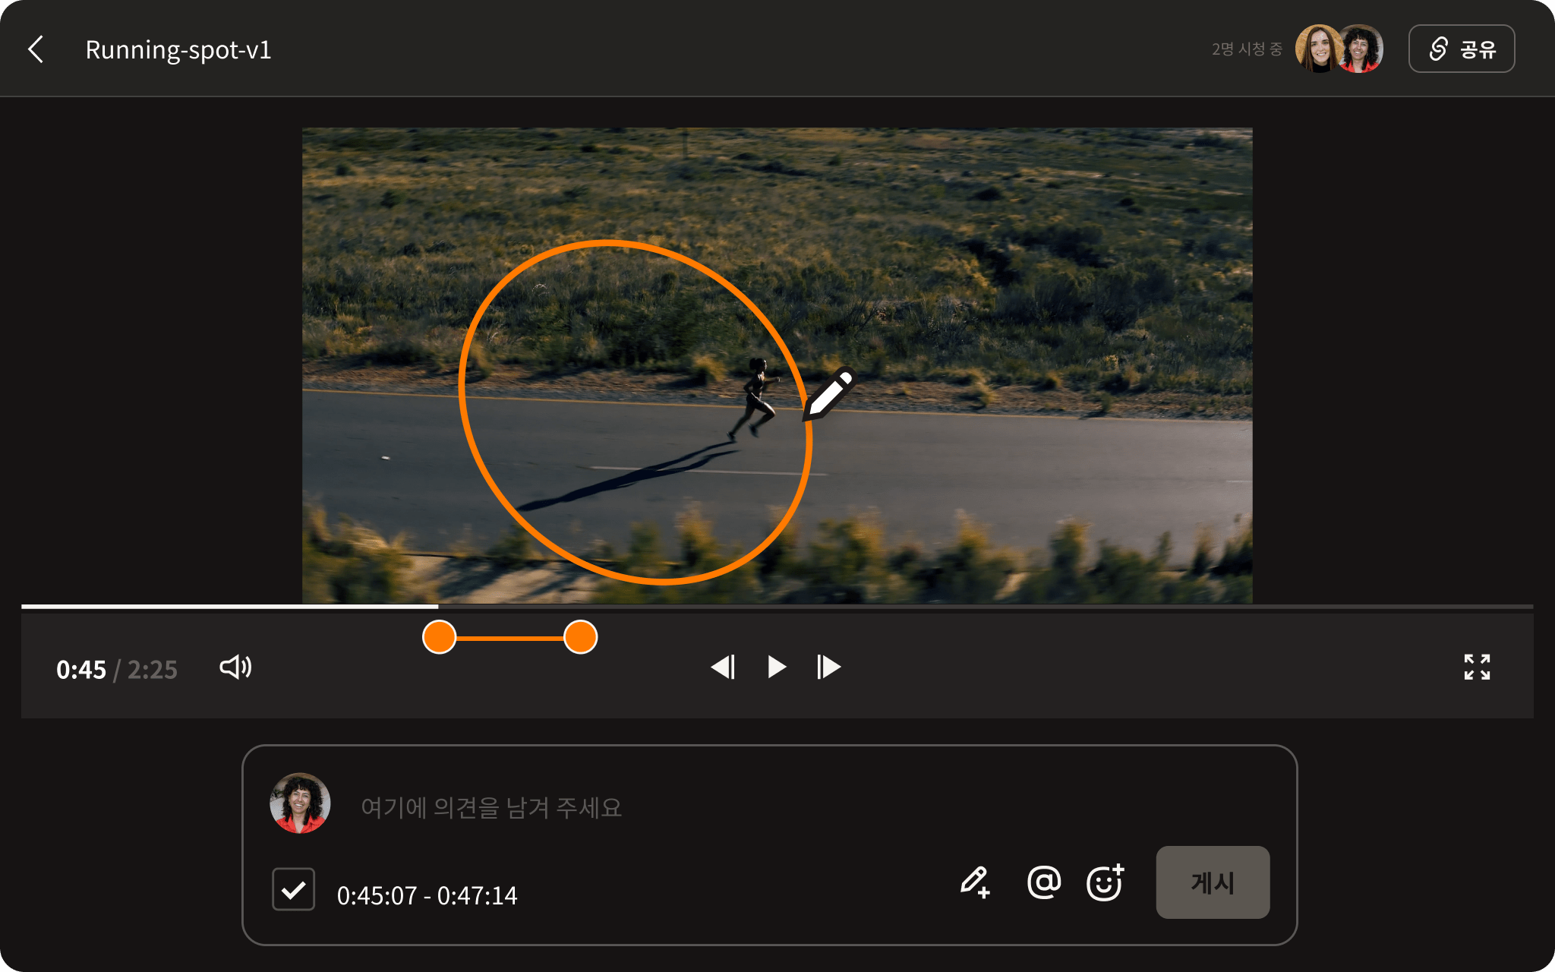Image resolution: width=1555 pixels, height=972 pixels.
Task: Click the second viewer avatar with curly hair
Action: [x=1361, y=49]
